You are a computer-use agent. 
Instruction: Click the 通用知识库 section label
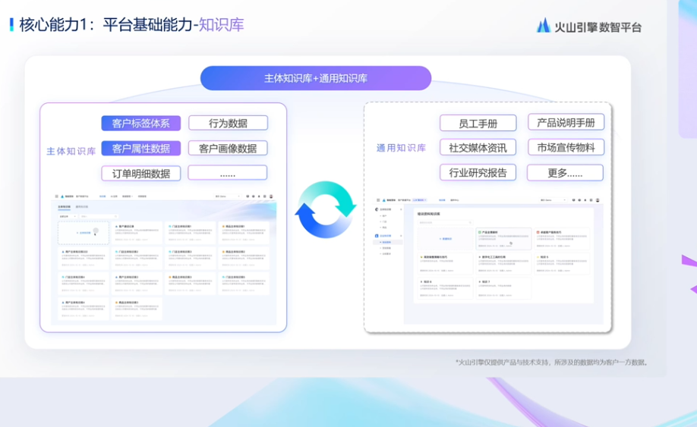coord(402,148)
